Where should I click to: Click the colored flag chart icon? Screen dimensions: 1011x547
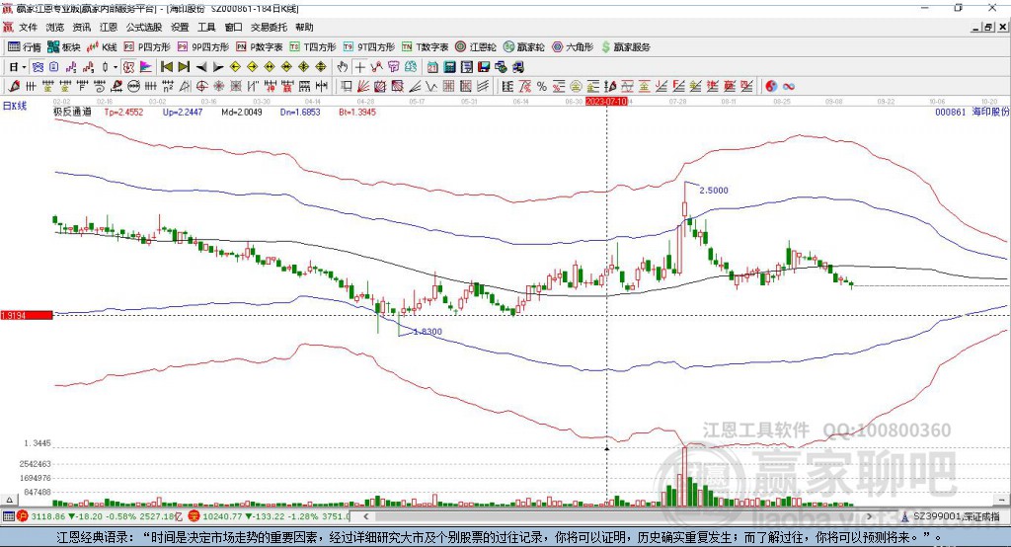(146, 67)
